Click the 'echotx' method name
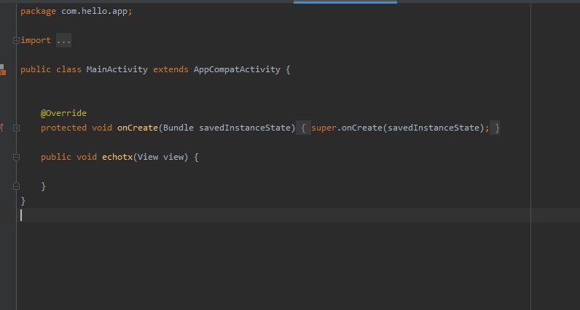Image resolution: width=580 pixels, height=310 pixels. (x=117, y=157)
